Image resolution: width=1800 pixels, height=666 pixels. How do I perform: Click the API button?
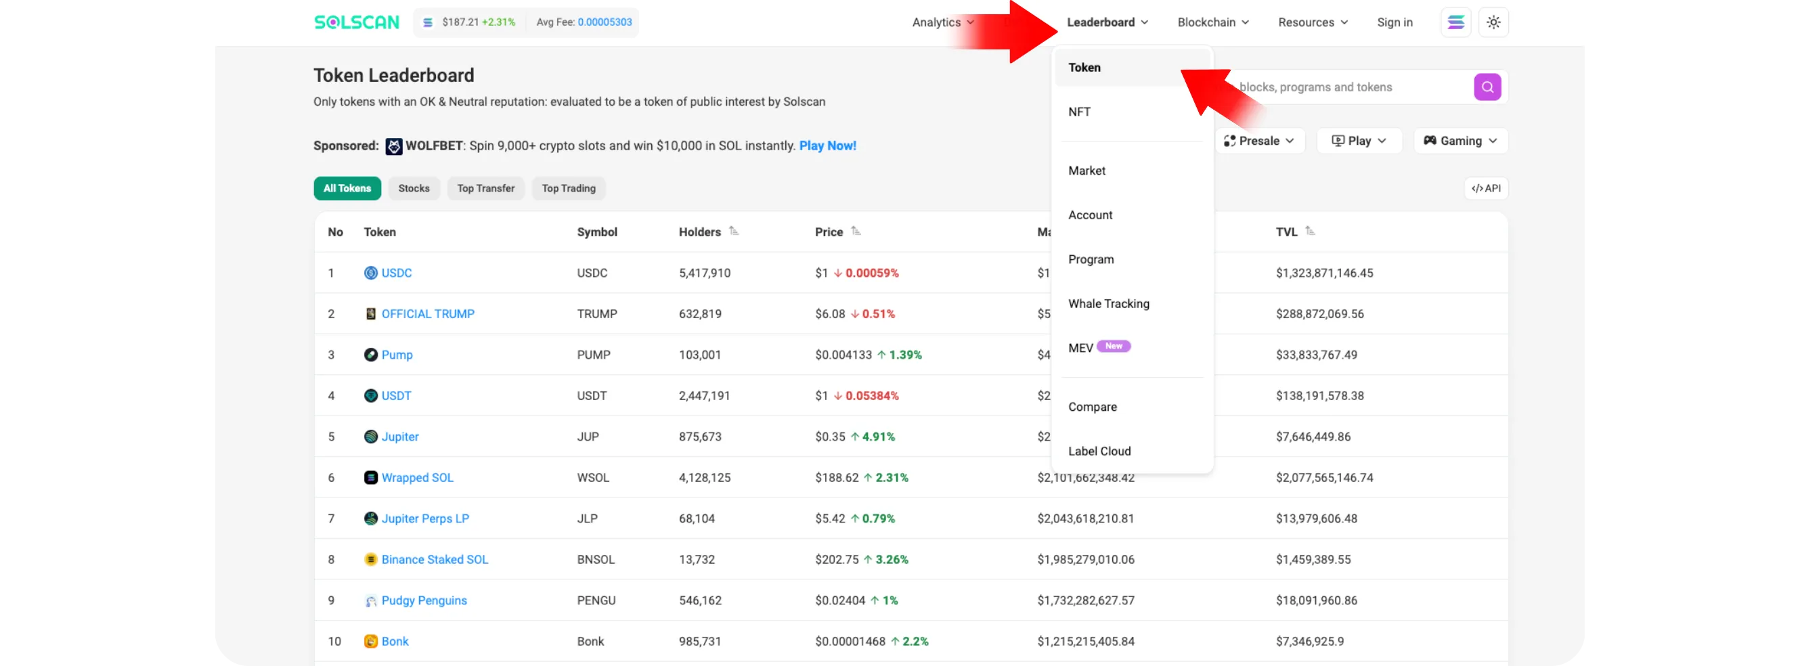(x=1486, y=189)
